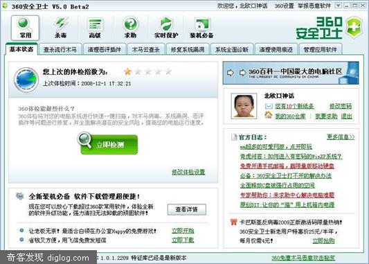The width and height of the screenshot is (369, 264).
Task: Open log entry 必备:360安全卫士打不开的解决办法
Action: pos(286,176)
